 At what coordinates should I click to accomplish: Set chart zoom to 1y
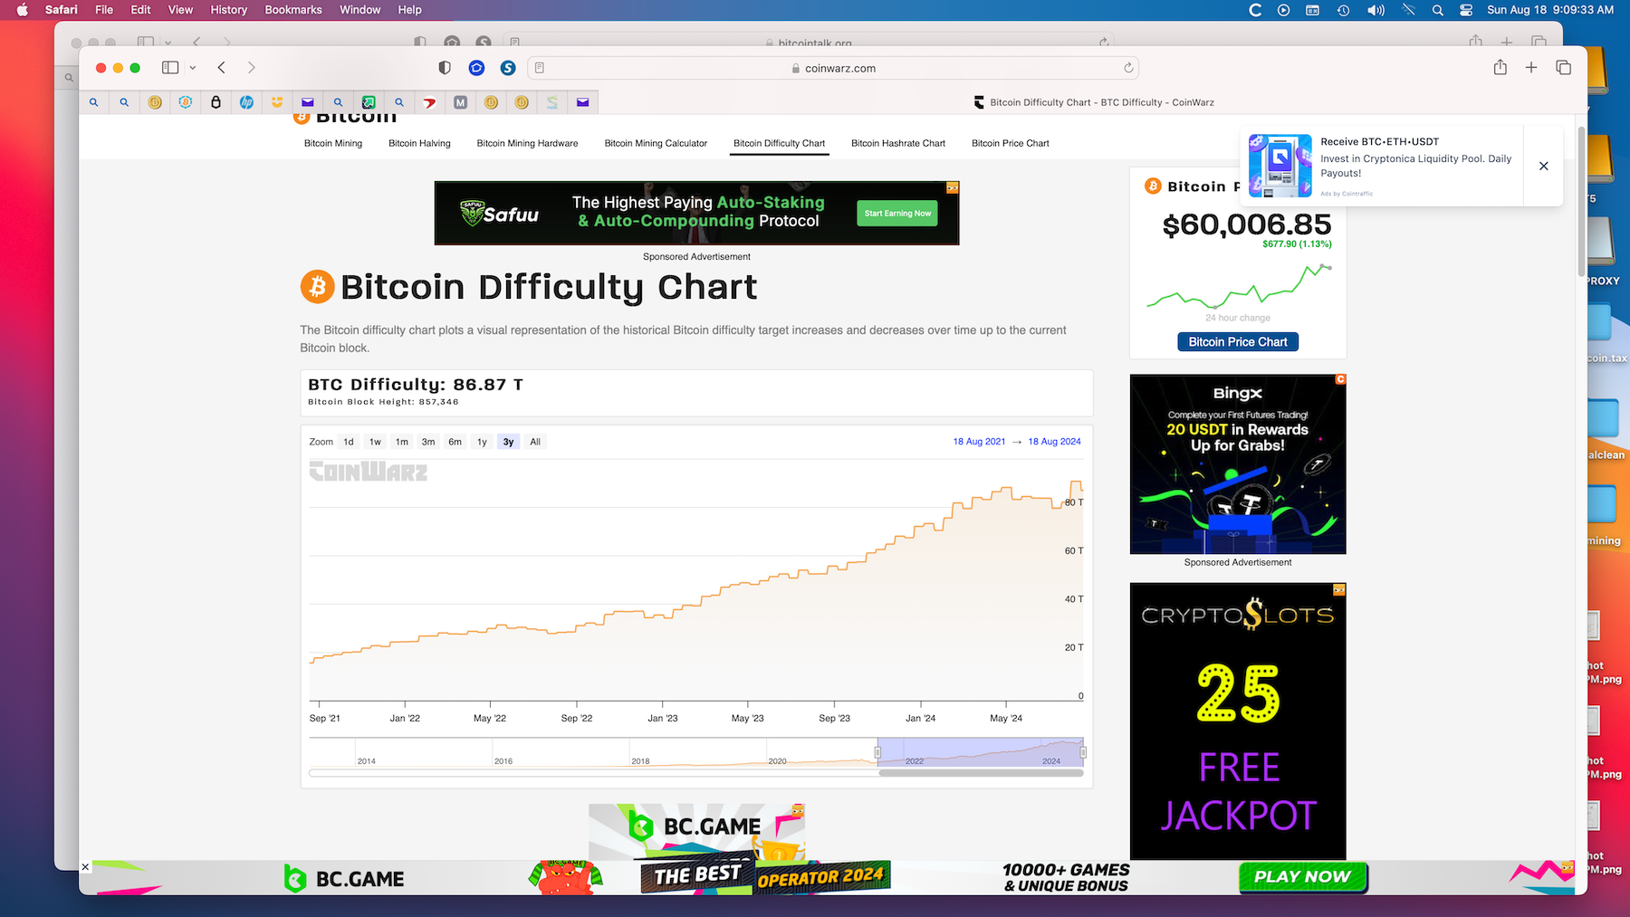tap(482, 442)
